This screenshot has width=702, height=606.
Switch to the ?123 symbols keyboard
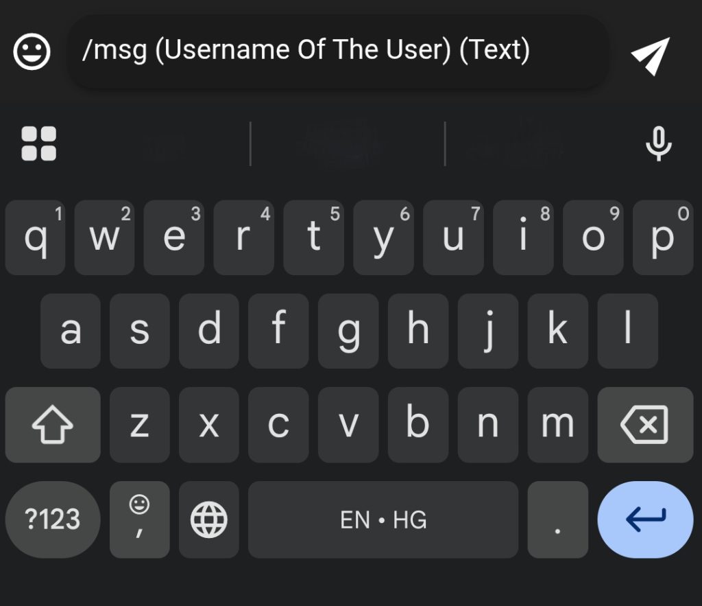coord(53,520)
